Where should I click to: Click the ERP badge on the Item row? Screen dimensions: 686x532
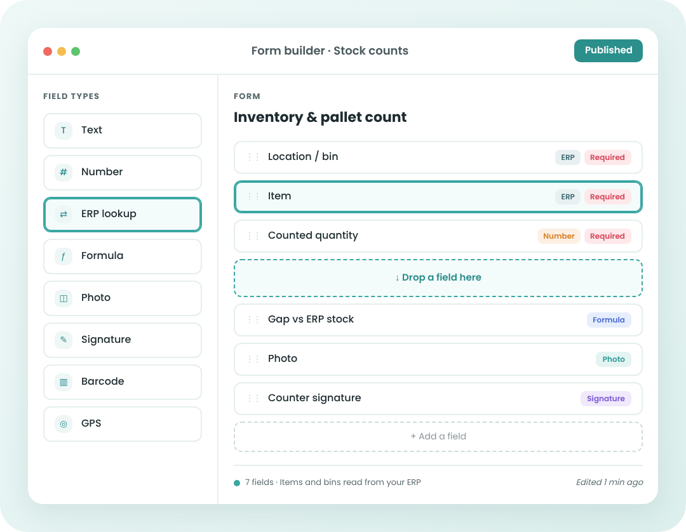click(x=567, y=197)
